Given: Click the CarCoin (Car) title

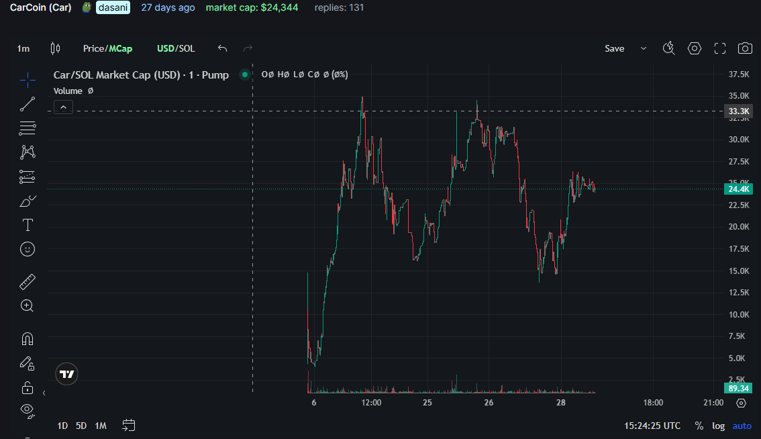Looking at the screenshot, I should [x=41, y=8].
